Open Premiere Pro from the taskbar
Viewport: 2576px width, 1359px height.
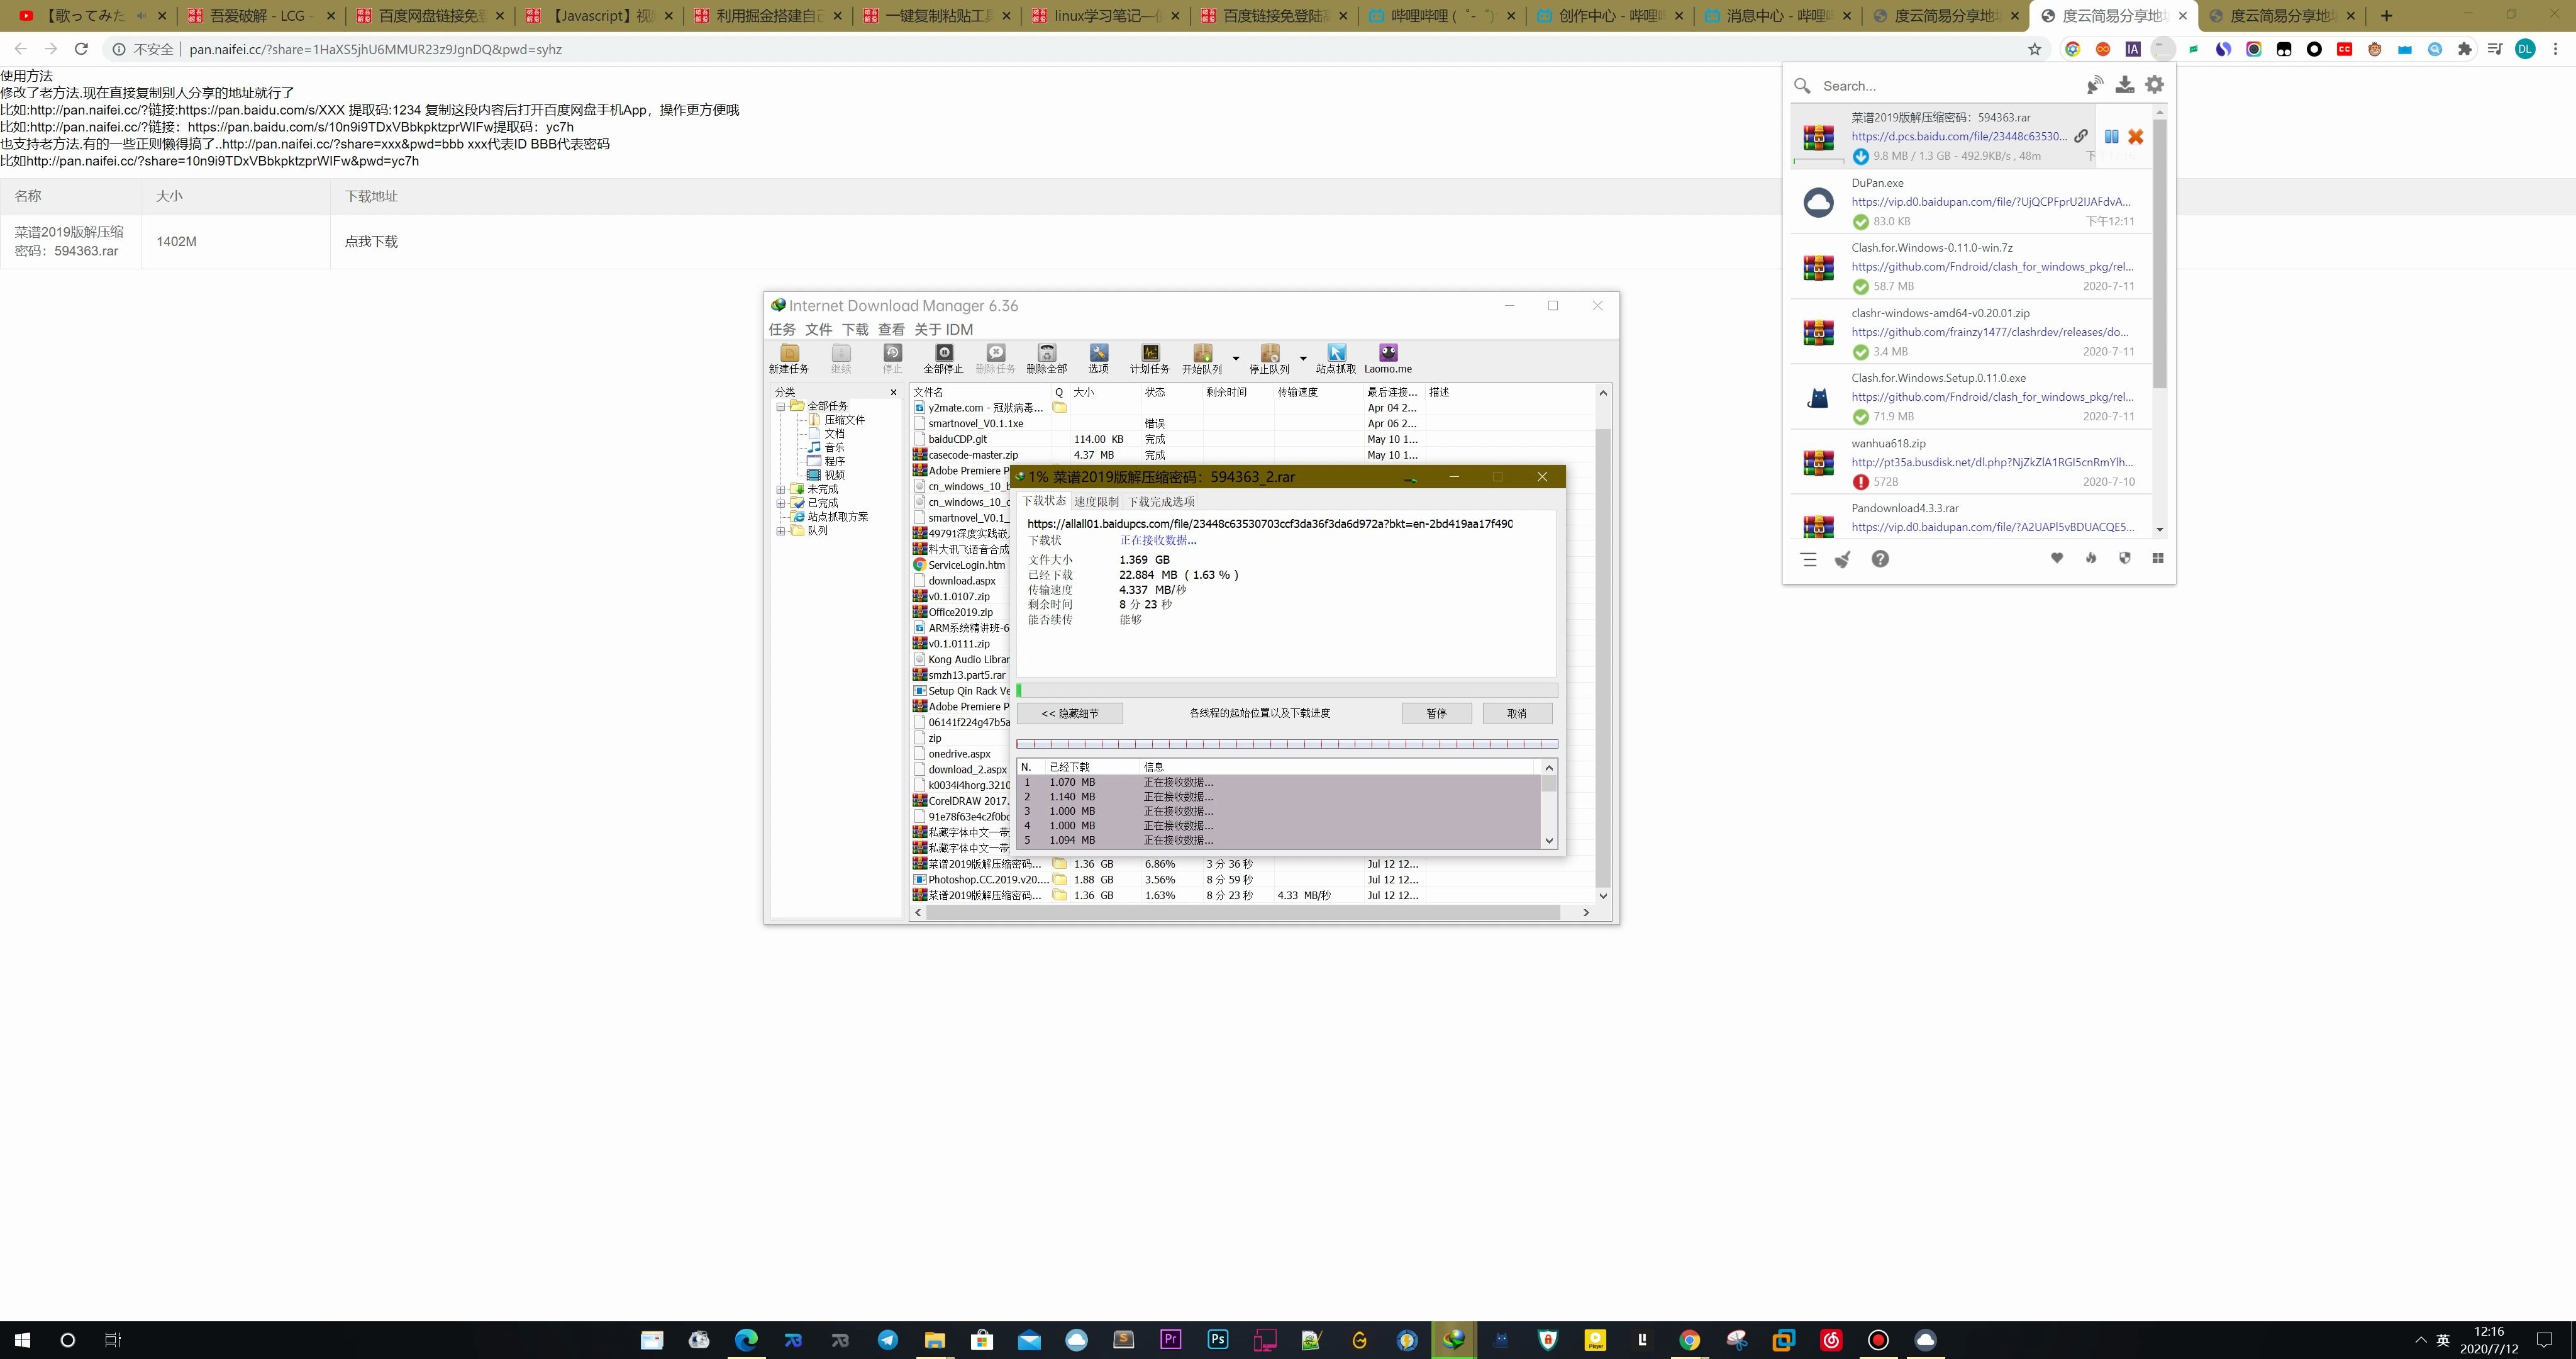[1170, 1339]
